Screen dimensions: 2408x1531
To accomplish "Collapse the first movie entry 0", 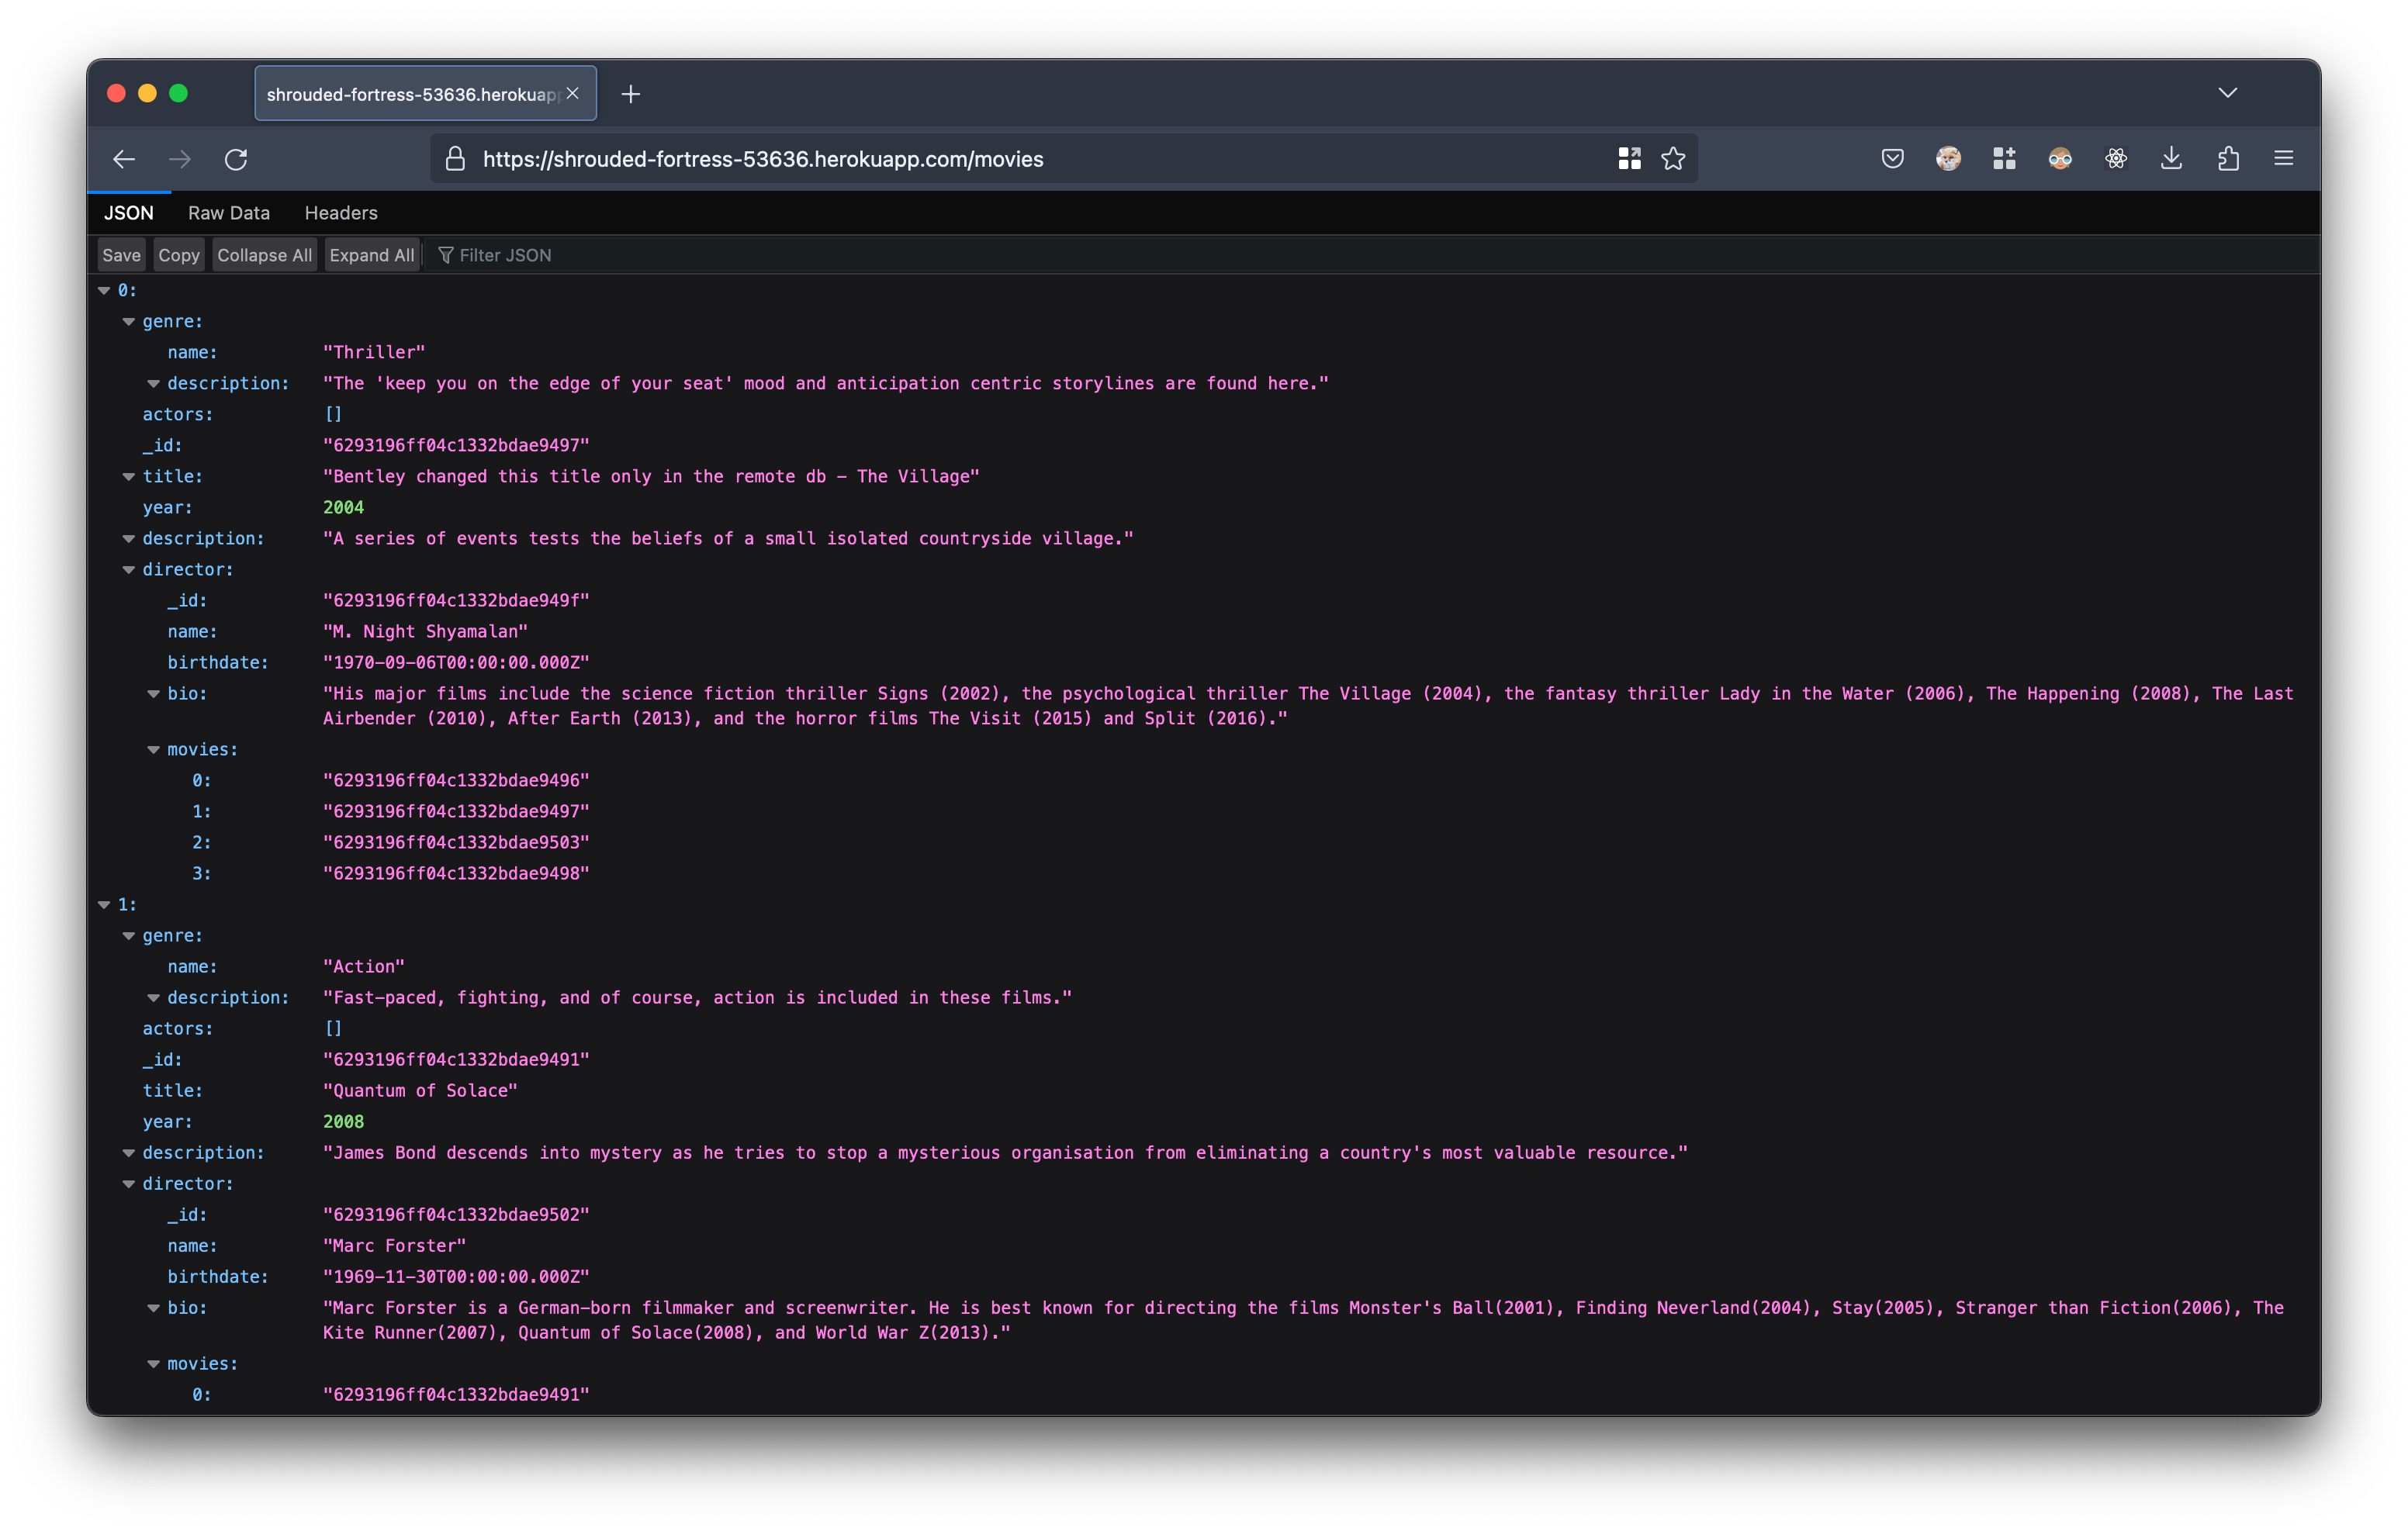I will pyautogui.click(x=104, y=291).
